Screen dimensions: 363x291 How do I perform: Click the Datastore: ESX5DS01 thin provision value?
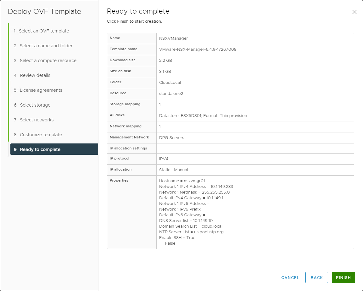203,116
